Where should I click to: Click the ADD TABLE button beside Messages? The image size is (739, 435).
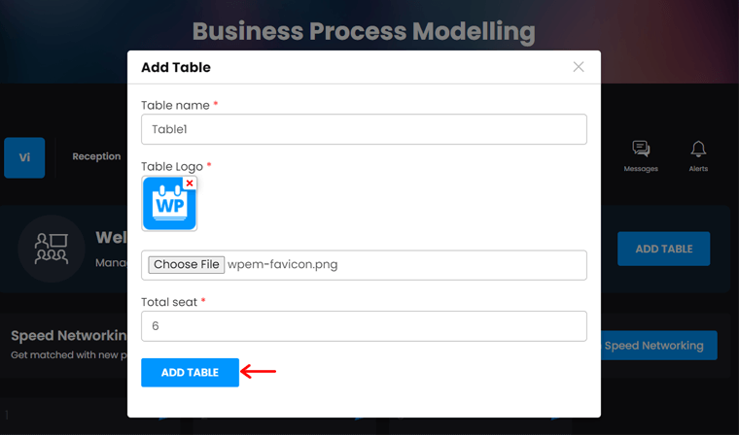(663, 249)
